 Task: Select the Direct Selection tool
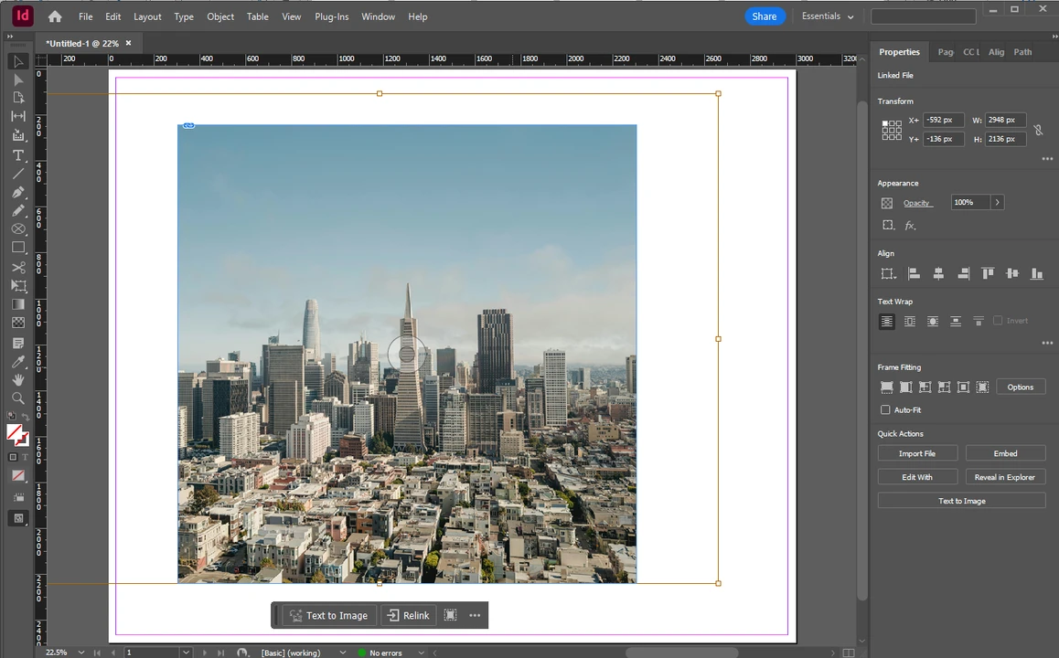[18, 80]
